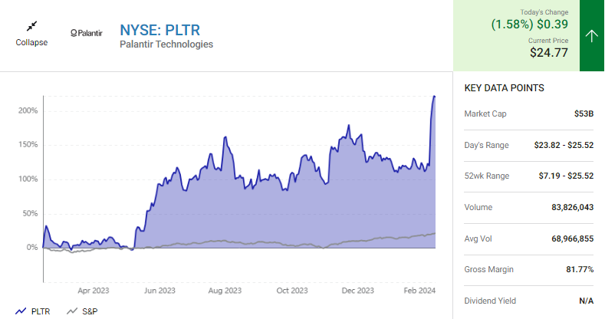
Task: Click the KEY DATA POINTS heading
Action: pyautogui.click(x=504, y=88)
